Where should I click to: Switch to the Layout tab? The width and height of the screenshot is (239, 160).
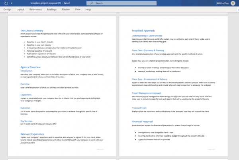(20, 10)
